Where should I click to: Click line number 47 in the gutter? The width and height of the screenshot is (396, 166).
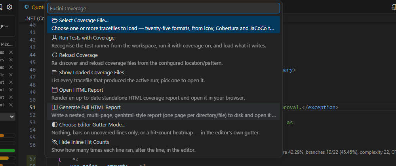tap(32, 77)
